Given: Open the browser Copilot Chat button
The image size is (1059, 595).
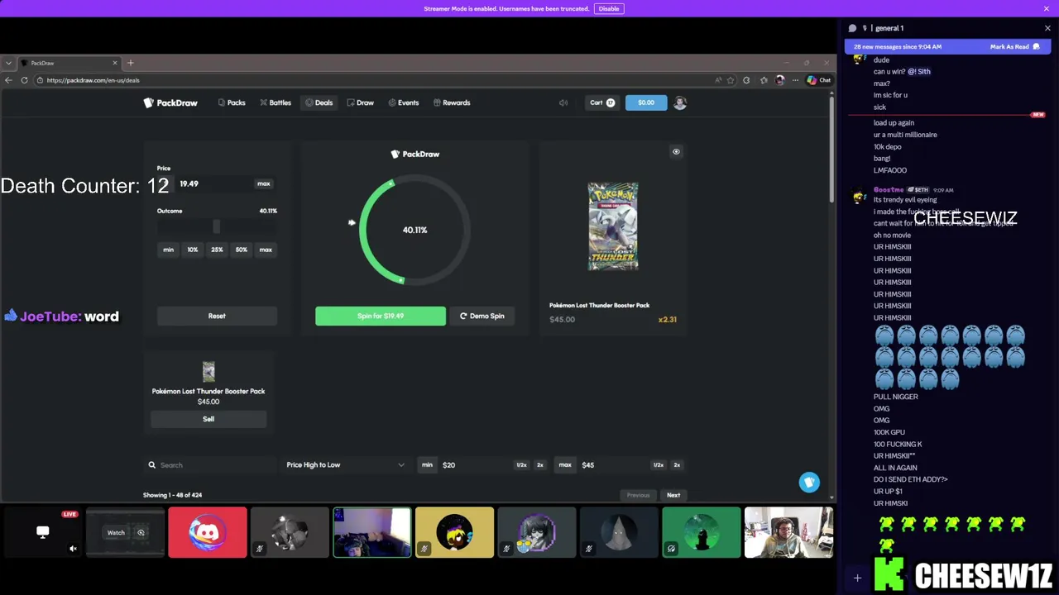Looking at the screenshot, I should pyautogui.click(x=819, y=80).
